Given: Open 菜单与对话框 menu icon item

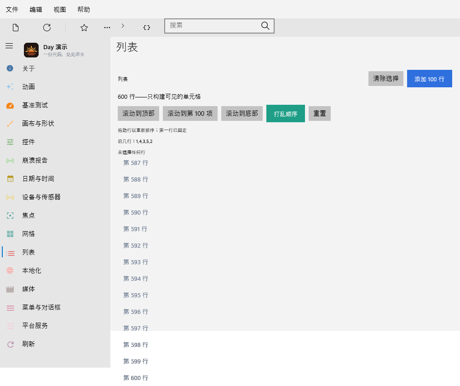Looking at the screenshot, I should [55, 307].
